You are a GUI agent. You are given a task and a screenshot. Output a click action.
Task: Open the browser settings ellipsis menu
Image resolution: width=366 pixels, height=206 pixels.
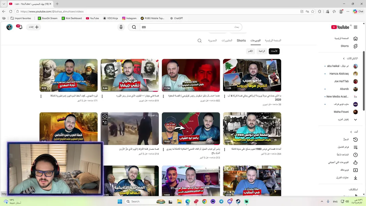point(348,11)
